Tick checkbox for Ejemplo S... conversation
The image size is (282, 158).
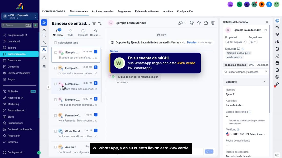[x=55, y=84]
